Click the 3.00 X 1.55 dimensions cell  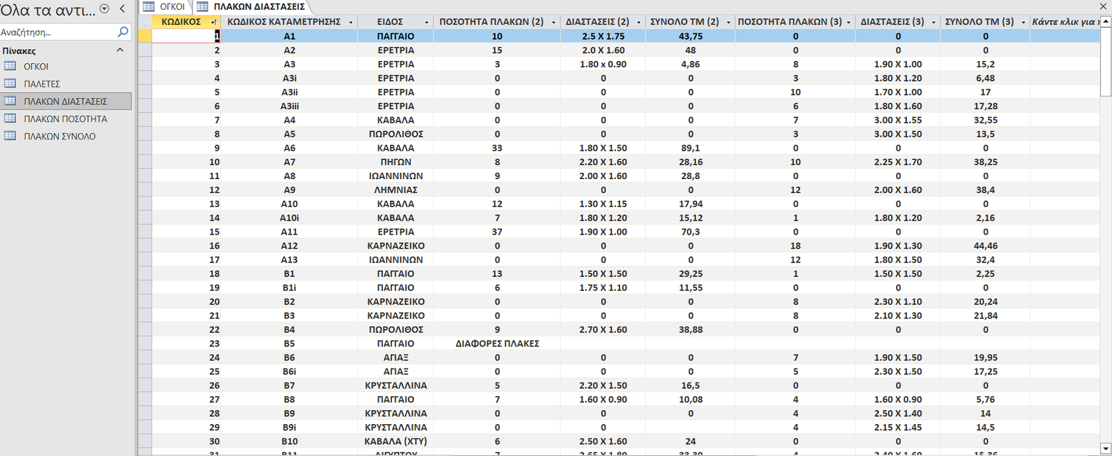898,120
